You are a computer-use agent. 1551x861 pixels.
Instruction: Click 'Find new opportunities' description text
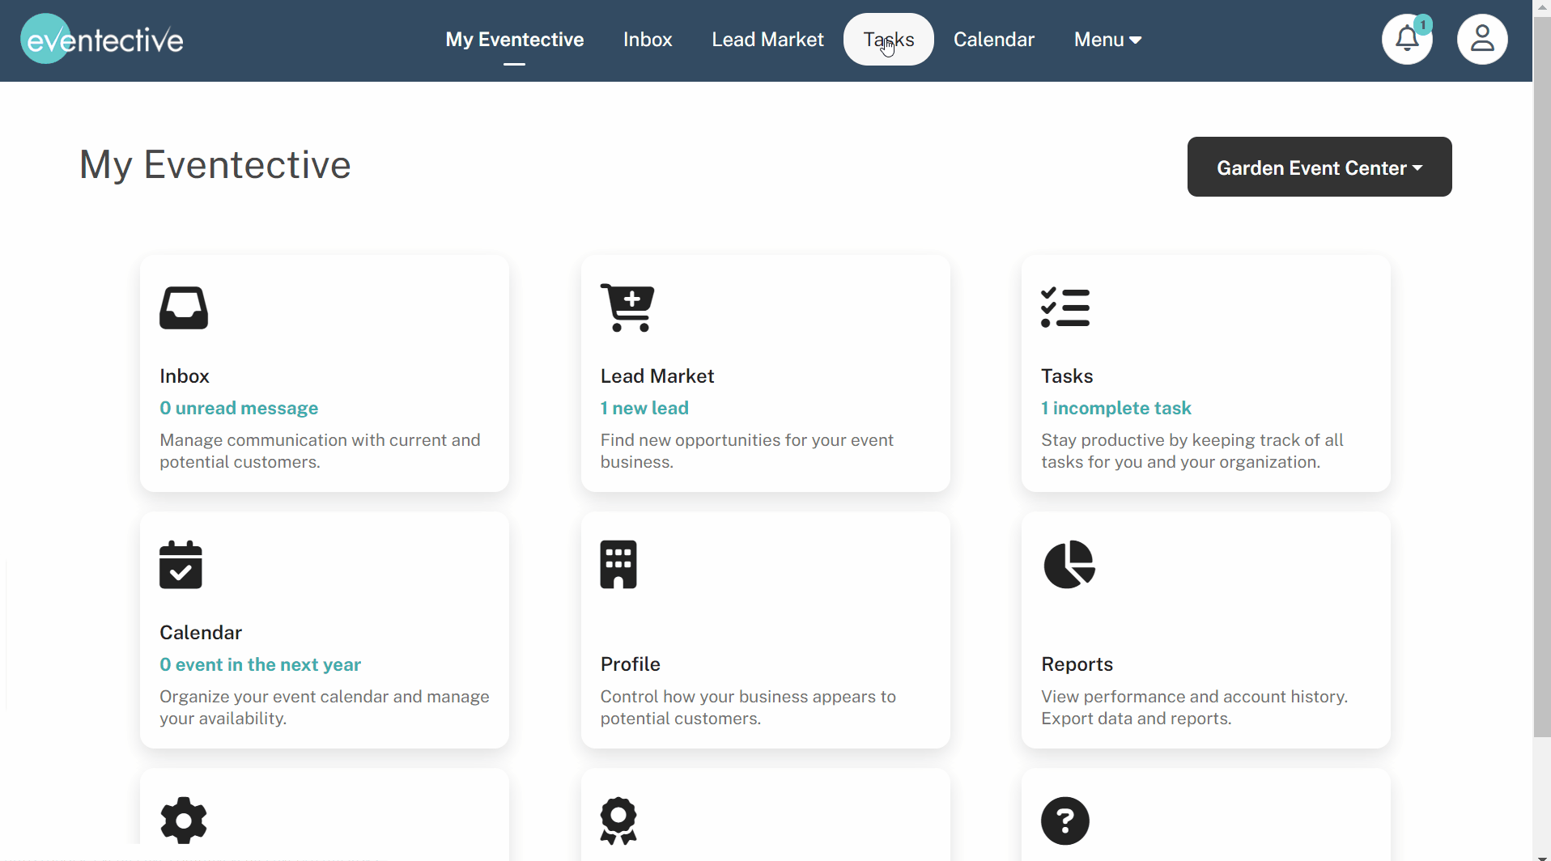click(746, 451)
